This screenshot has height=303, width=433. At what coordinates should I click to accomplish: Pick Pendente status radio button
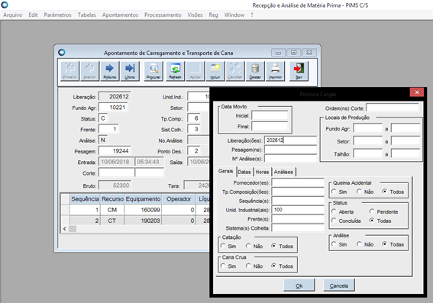click(384, 211)
